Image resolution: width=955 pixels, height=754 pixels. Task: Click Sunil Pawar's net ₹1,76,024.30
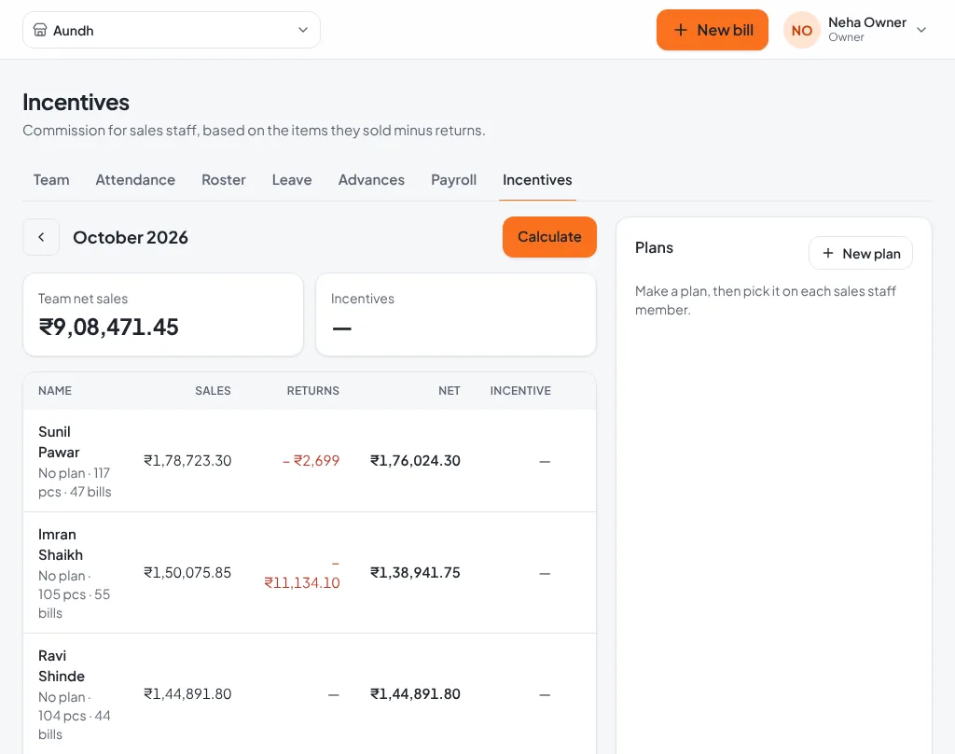pos(415,461)
